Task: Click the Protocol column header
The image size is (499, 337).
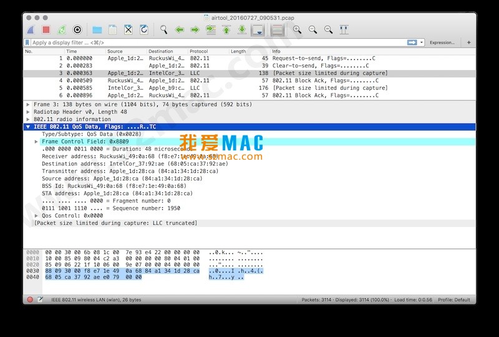Action: click(199, 51)
